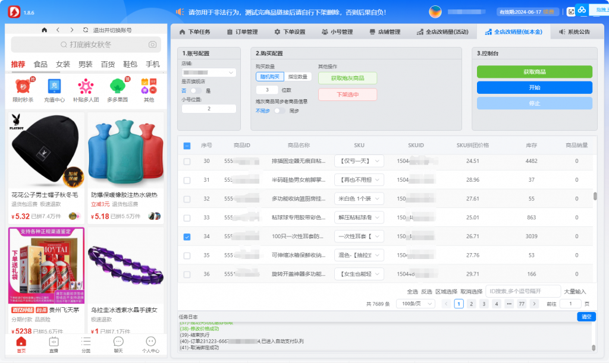Select 随机购买 option
609x363 pixels.
pos(270,77)
